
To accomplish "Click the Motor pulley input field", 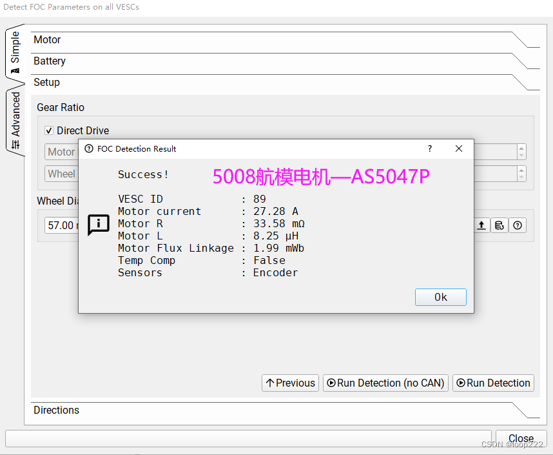I will [x=61, y=152].
